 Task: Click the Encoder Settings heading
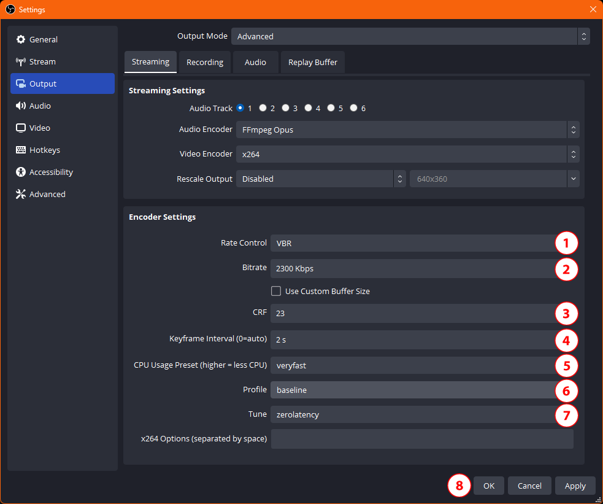pos(162,217)
